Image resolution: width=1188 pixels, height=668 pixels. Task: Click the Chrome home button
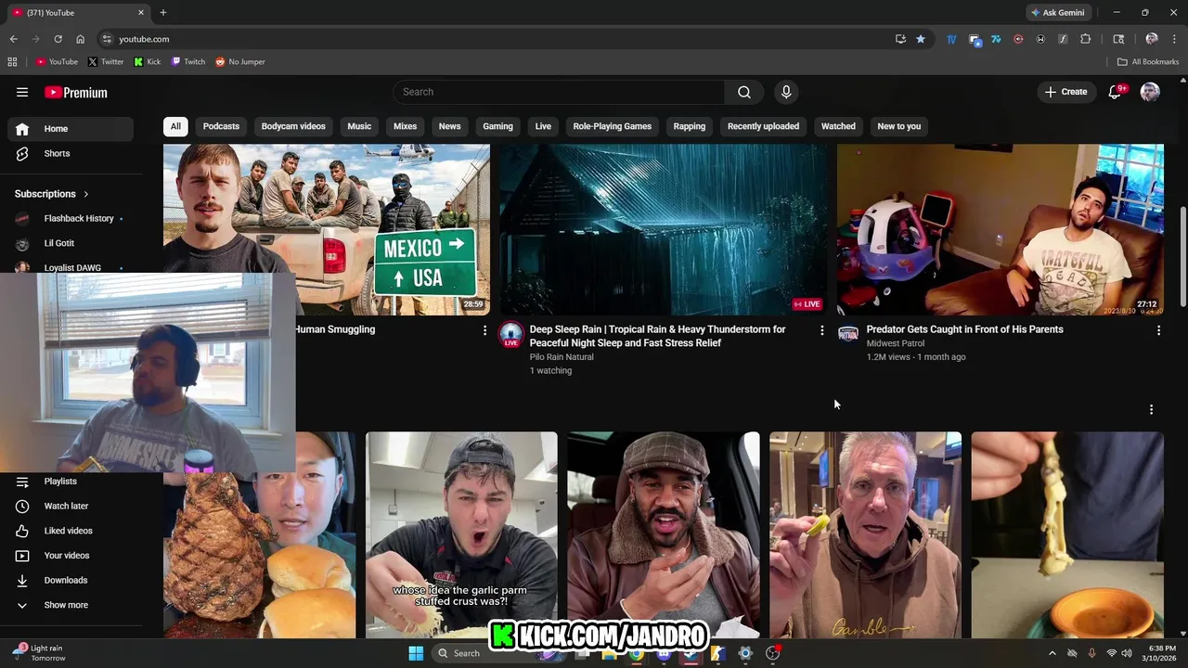(x=80, y=39)
